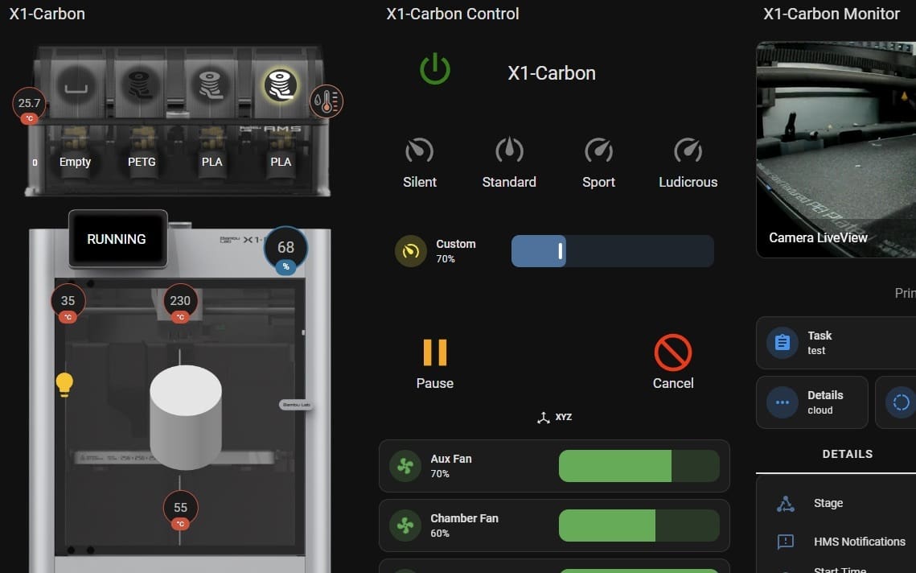The width and height of the screenshot is (916, 573).
Task: Click the X1-Carbon printer name
Action: tap(552, 73)
